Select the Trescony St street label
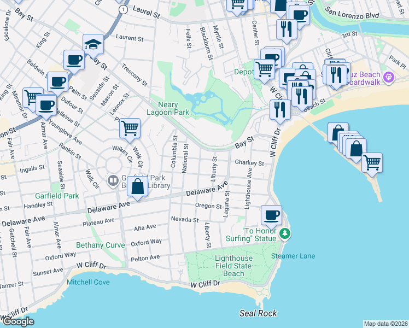 pyautogui.click(x=134, y=75)
